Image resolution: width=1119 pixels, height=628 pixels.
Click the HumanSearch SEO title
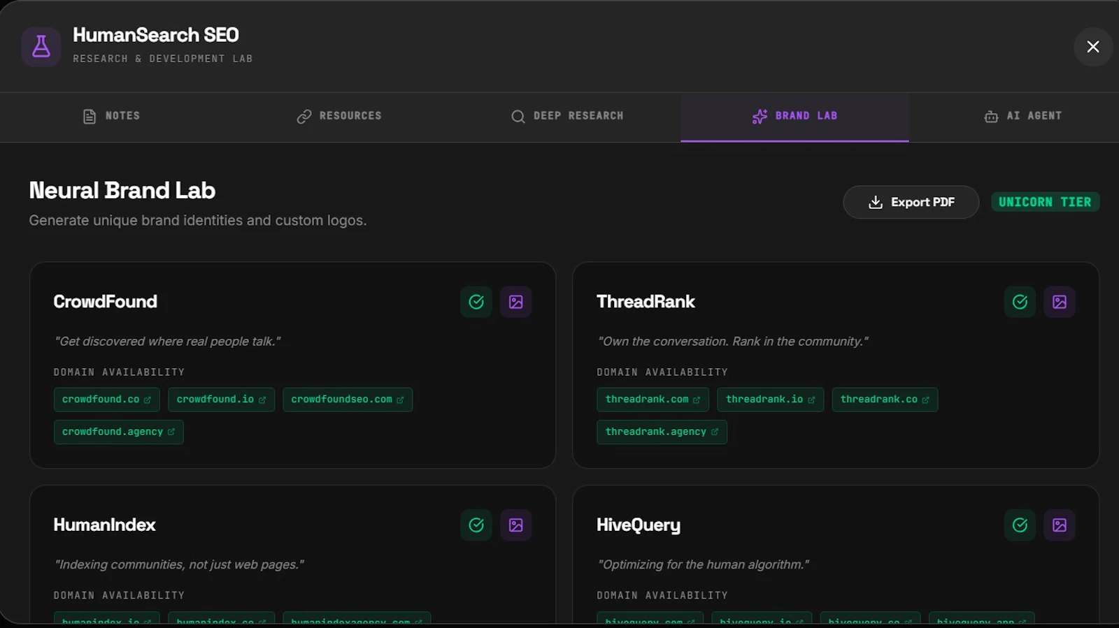(156, 35)
